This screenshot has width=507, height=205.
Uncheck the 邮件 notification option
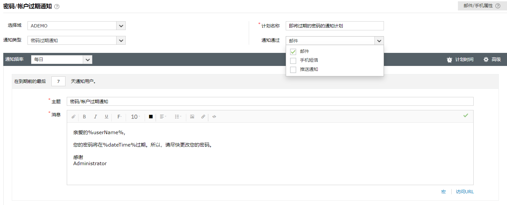(293, 52)
